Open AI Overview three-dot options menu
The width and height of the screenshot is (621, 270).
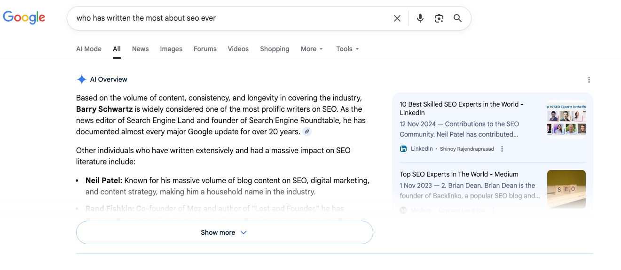(x=589, y=80)
